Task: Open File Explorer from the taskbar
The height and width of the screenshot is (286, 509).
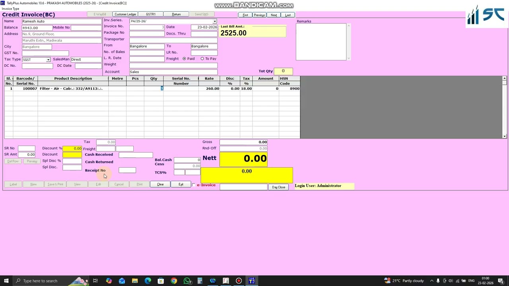Action: (135, 281)
